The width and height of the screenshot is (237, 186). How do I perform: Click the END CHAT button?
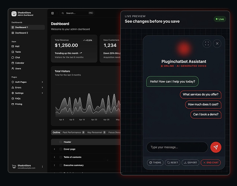(x=211, y=162)
